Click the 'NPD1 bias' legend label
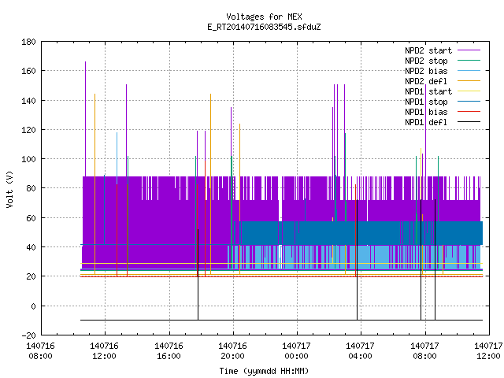This screenshot has height=378, width=504. pos(426,112)
